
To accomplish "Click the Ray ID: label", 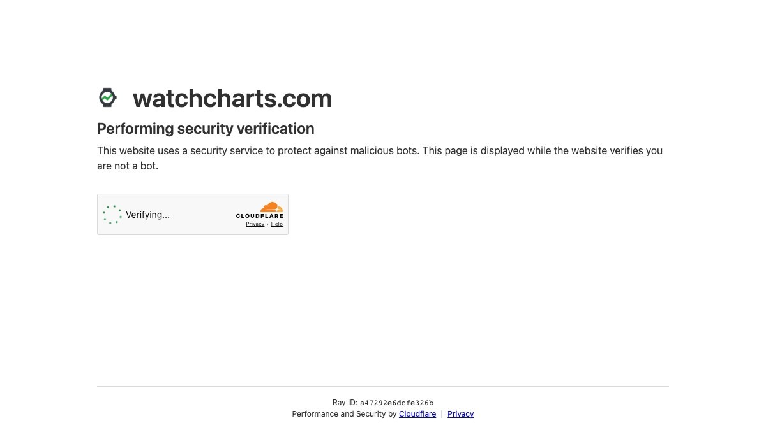I will click(x=345, y=403).
